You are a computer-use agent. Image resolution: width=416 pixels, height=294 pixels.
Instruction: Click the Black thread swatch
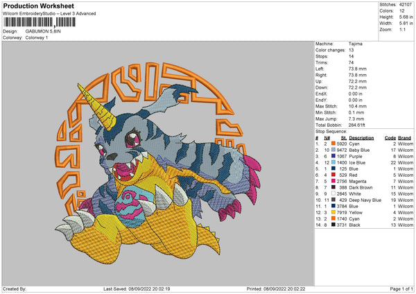click(333, 225)
